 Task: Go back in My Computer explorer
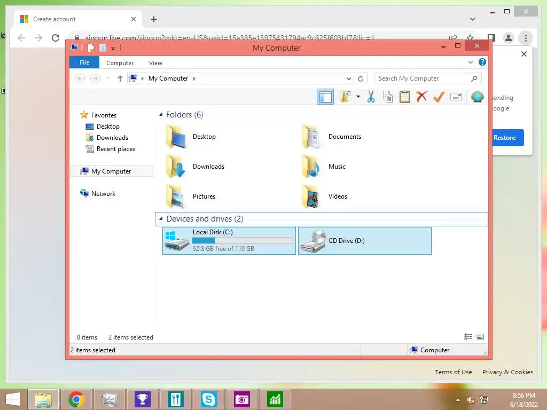point(80,78)
